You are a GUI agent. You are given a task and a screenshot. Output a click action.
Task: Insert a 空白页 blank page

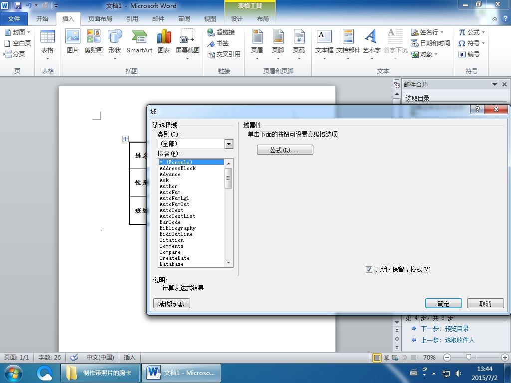(x=17, y=43)
